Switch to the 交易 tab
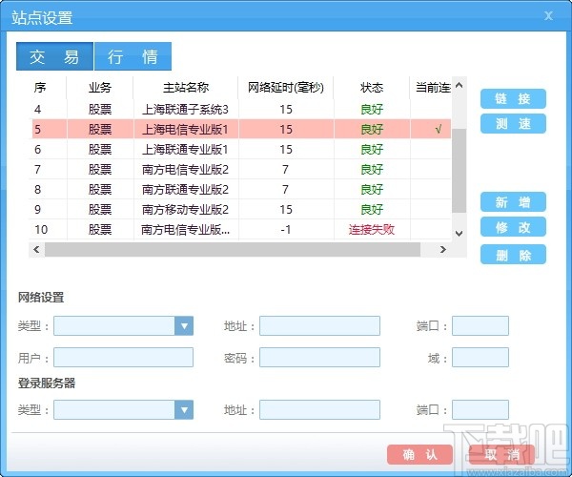572x477 pixels. [x=54, y=56]
